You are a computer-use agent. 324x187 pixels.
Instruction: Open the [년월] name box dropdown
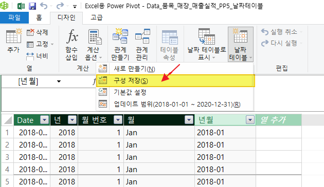[59, 81]
